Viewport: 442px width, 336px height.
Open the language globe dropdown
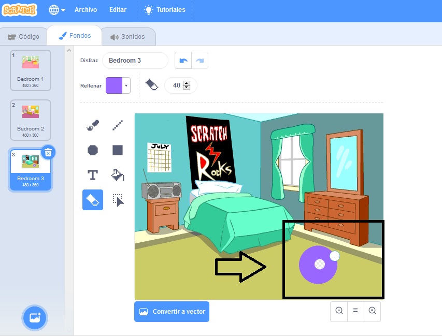pyautogui.click(x=57, y=10)
